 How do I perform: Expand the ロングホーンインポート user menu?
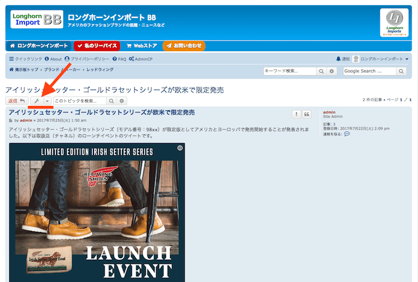click(384, 59)
